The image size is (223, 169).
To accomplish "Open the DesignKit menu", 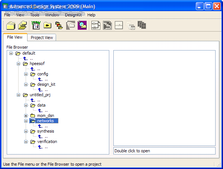I will point(73,15).
